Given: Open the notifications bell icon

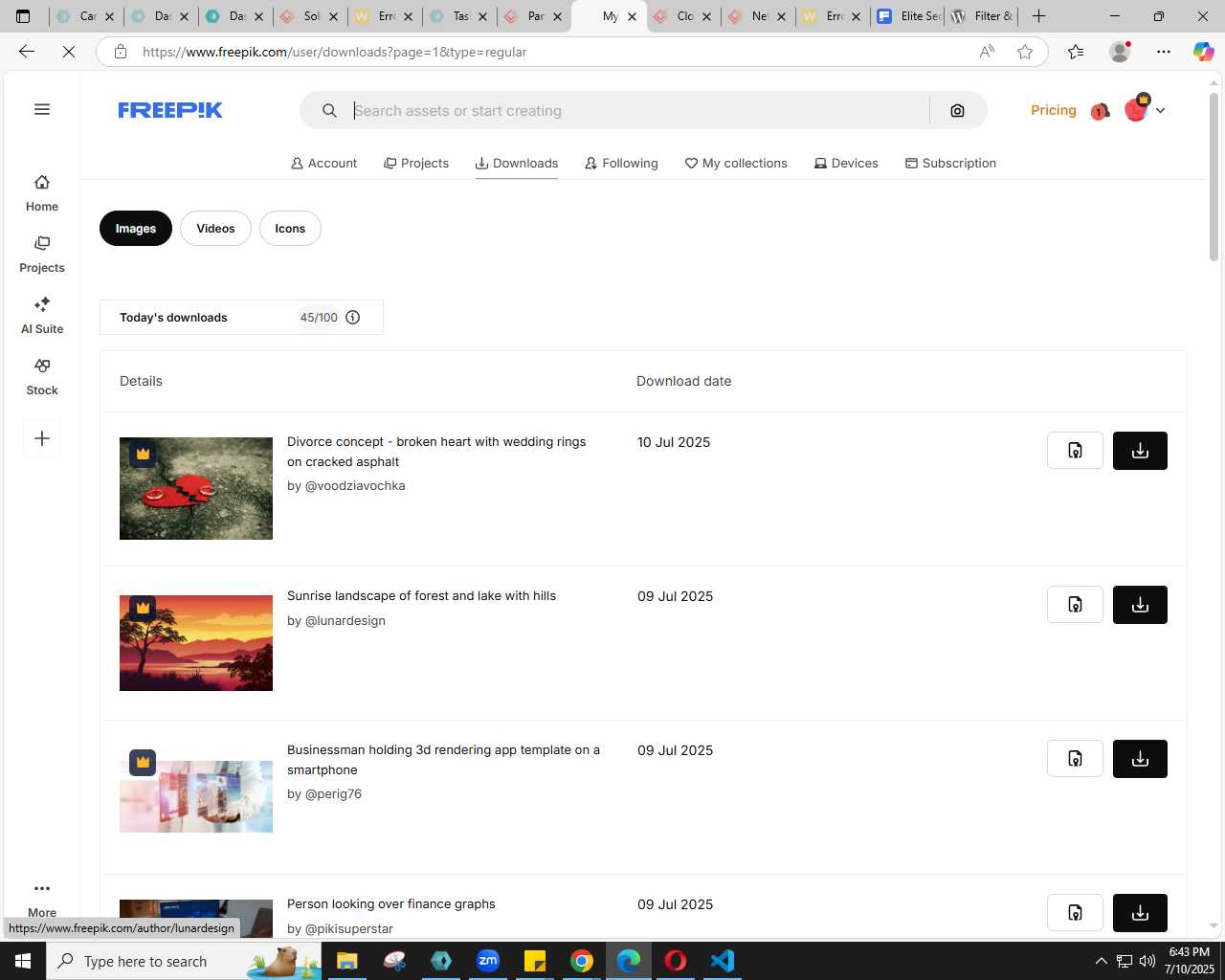Looking at the screenshot, I should click(1100, 111).
